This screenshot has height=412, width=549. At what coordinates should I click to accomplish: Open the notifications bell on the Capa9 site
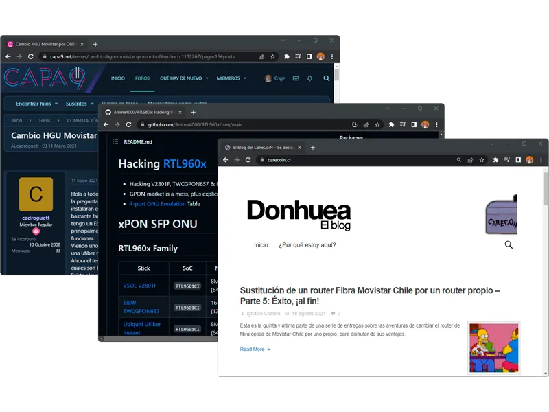coord(310,78)
